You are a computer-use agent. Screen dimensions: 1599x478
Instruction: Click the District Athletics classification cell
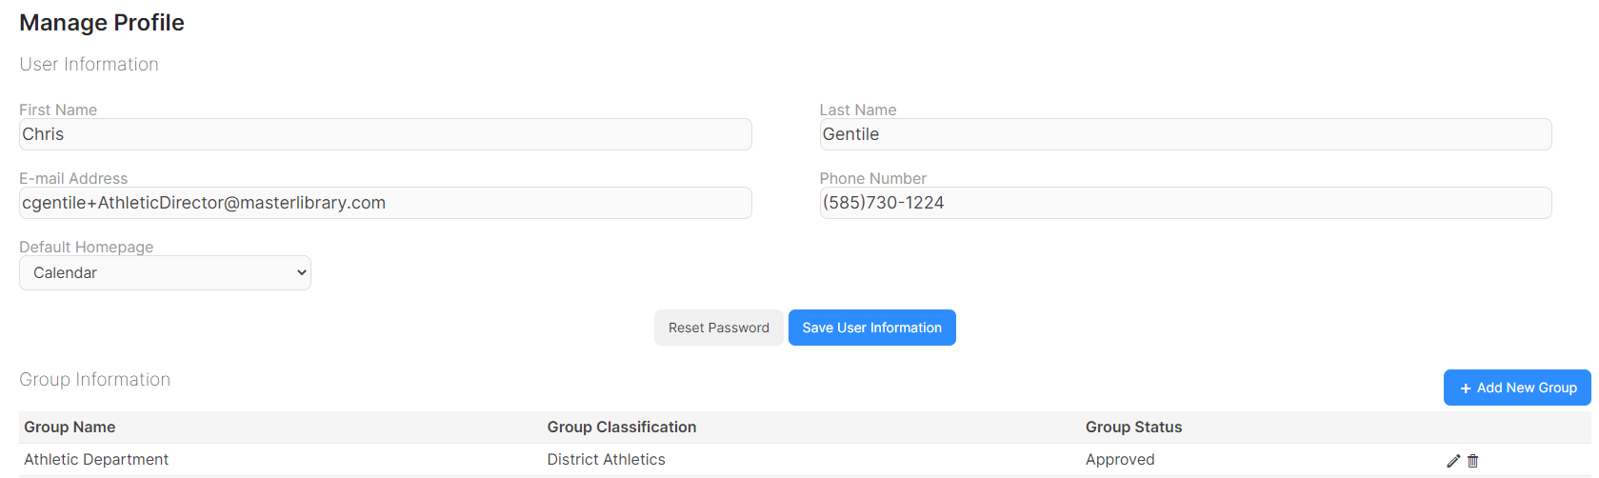[607, 460]
